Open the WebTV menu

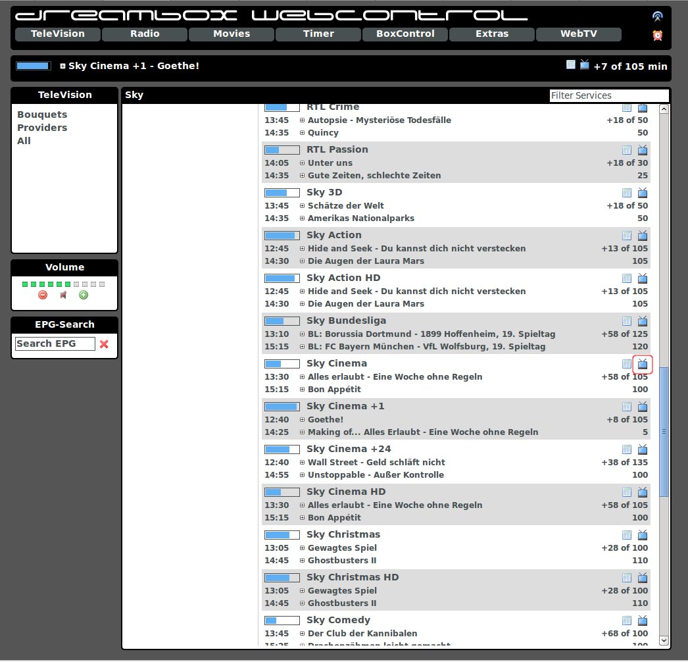point(579,34)
